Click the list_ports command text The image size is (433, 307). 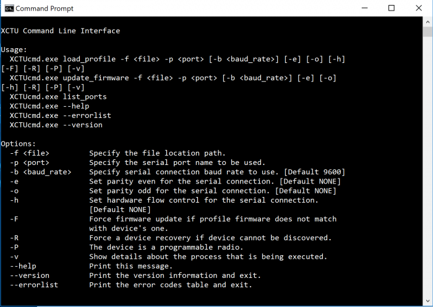click(x=85, y=97)
